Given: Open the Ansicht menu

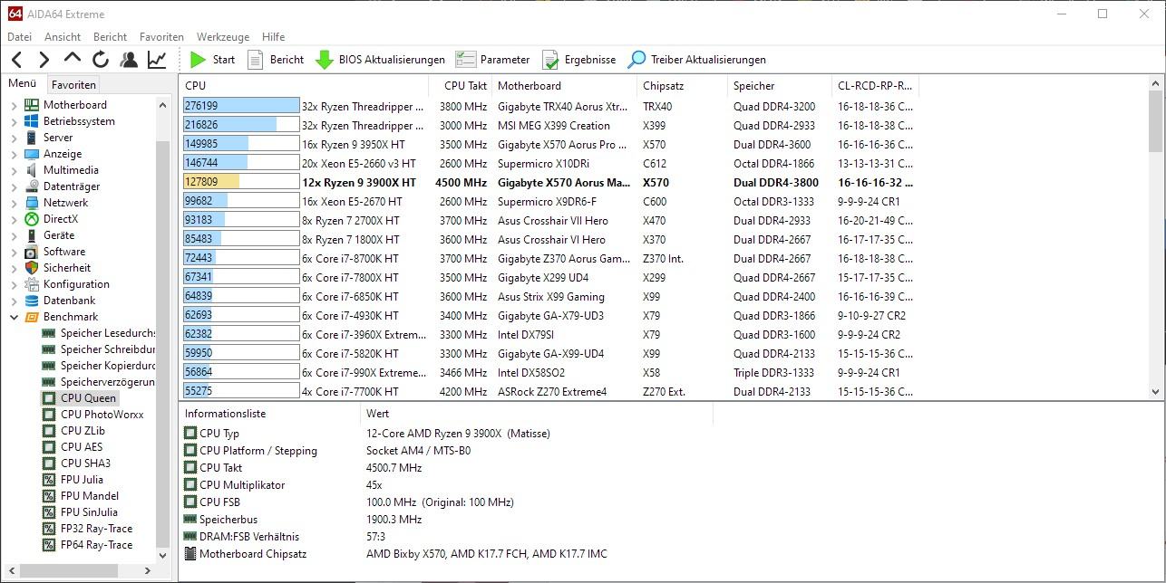Looking at the screenshot, I should click(63, 37).
